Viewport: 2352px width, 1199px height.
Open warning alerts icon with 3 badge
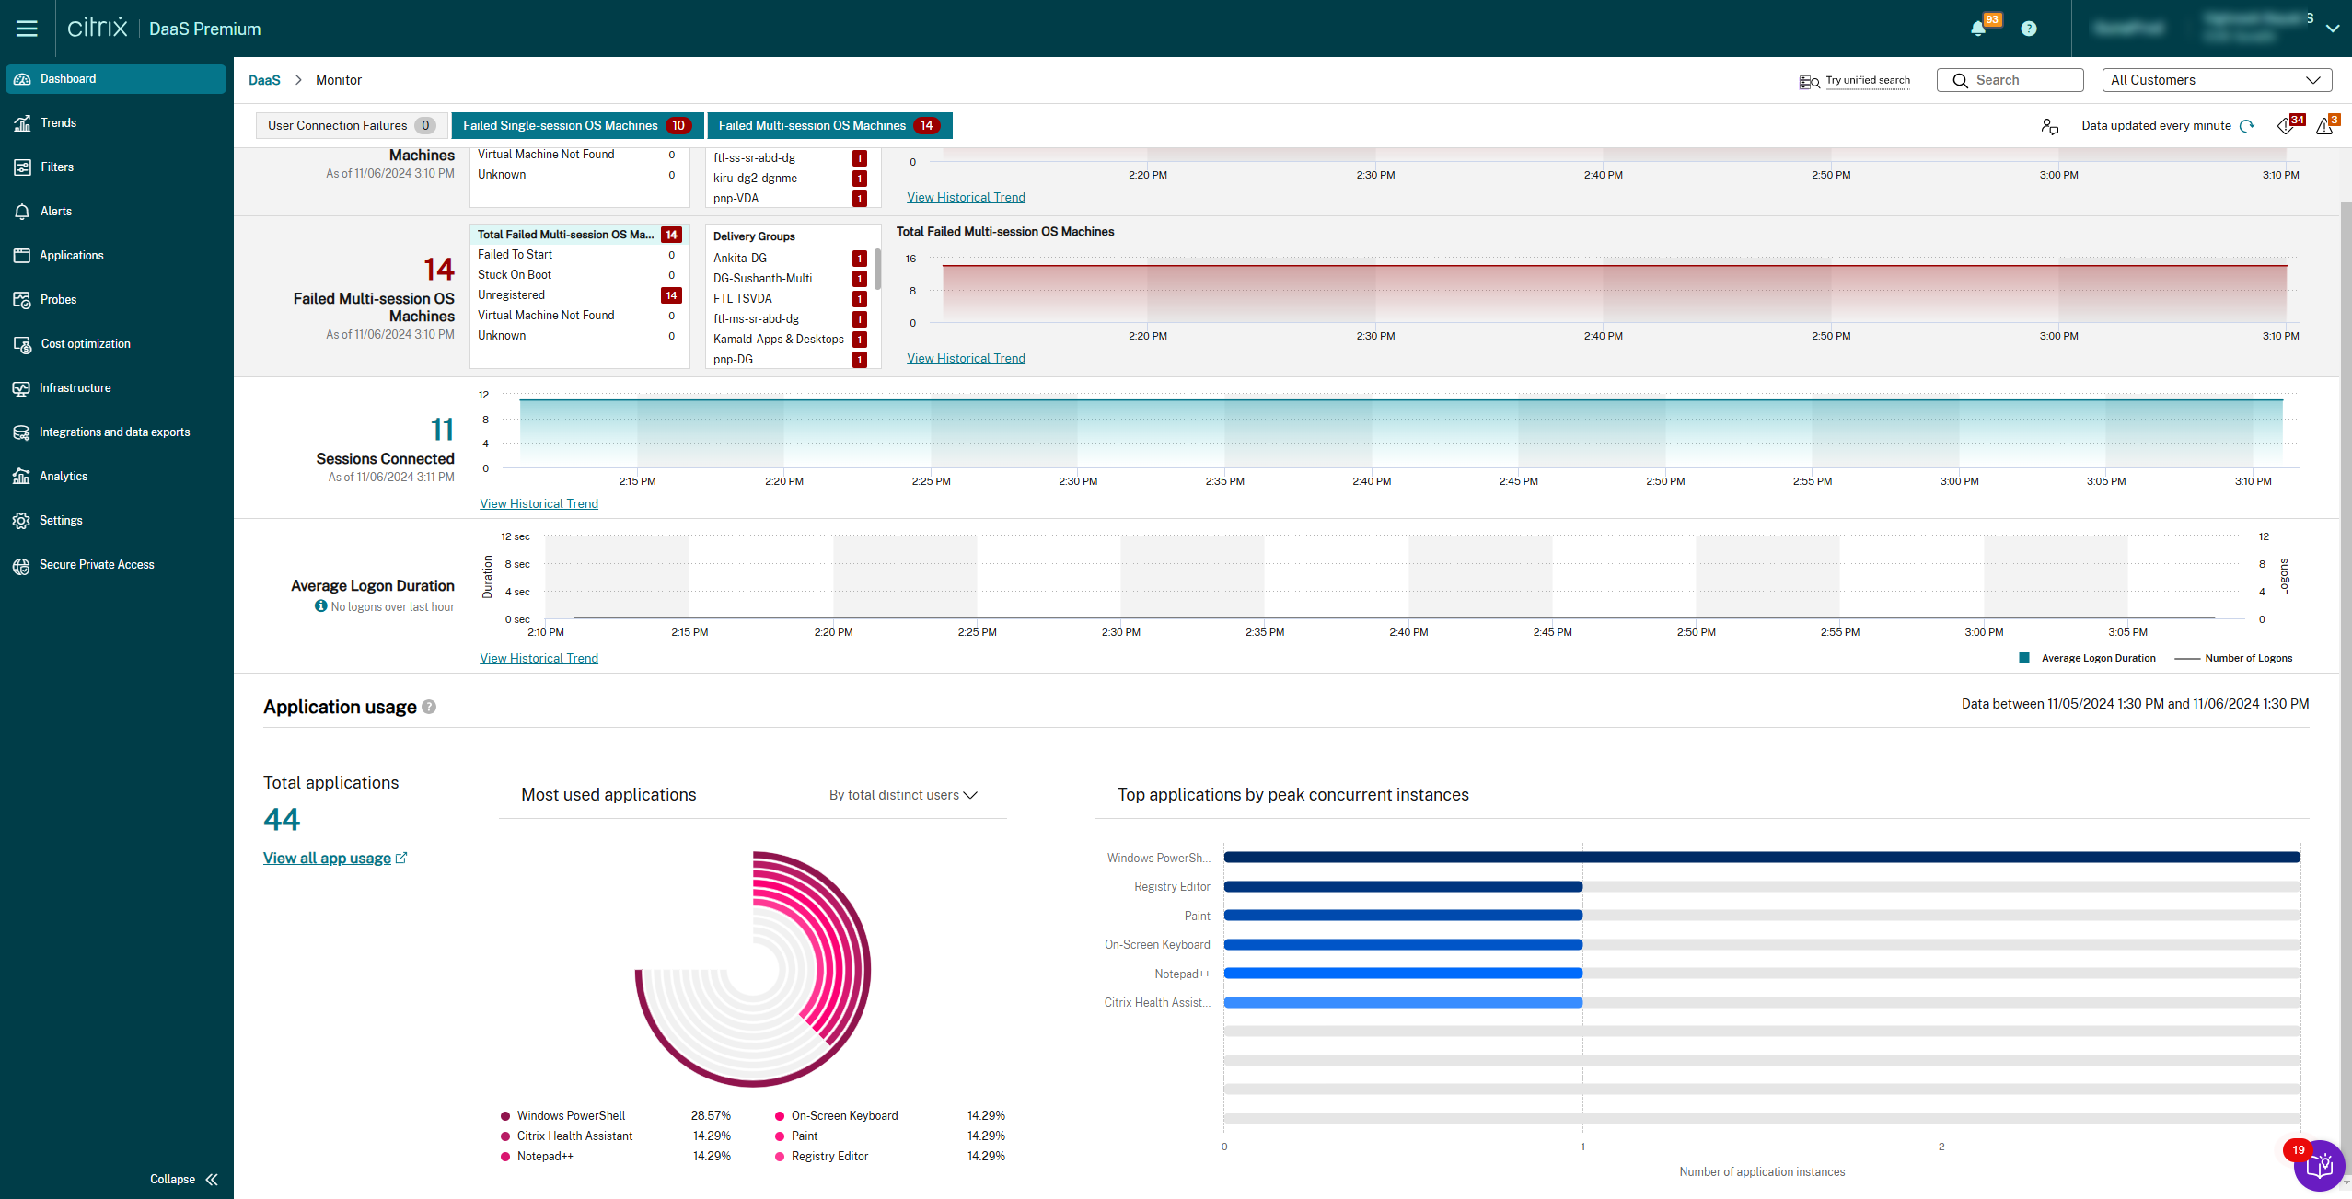click(x=2324, y=126)
